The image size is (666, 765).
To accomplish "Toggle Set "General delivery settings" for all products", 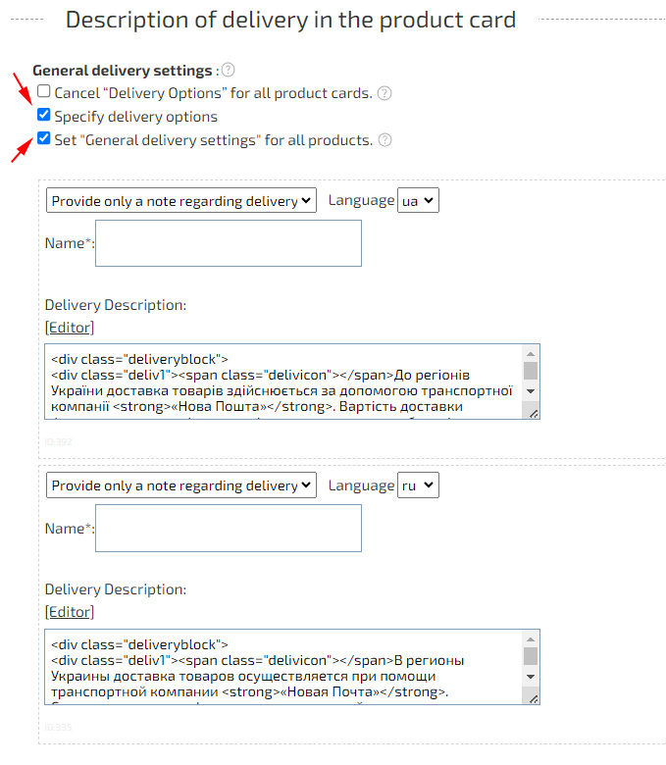I will [x=43, y=139].
